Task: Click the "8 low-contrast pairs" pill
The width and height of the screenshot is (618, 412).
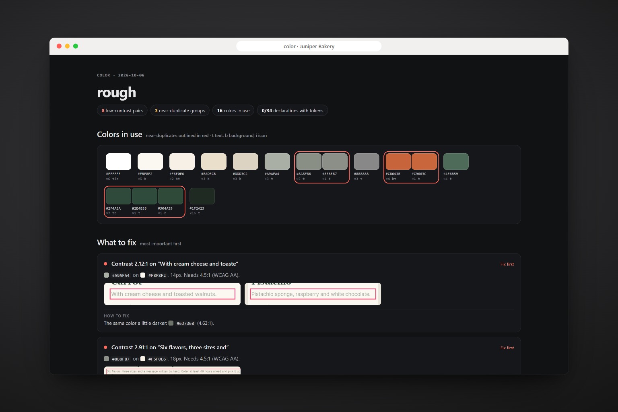Action: pos(122,111)
